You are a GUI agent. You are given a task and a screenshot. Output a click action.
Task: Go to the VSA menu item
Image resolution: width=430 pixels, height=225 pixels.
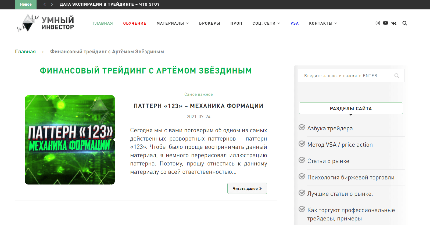pos(295,23)
